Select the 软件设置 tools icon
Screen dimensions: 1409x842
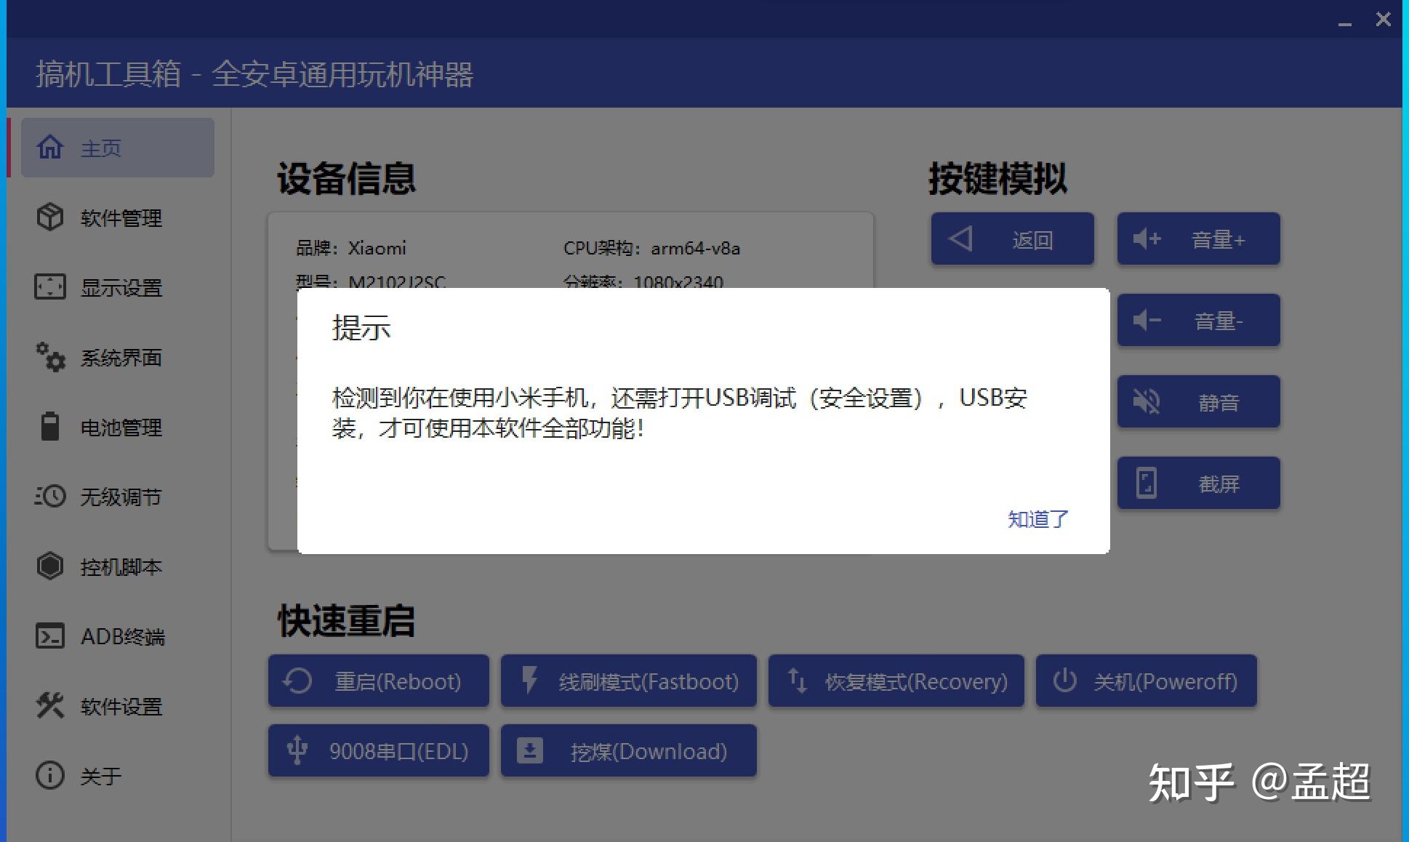click(50, 705)
